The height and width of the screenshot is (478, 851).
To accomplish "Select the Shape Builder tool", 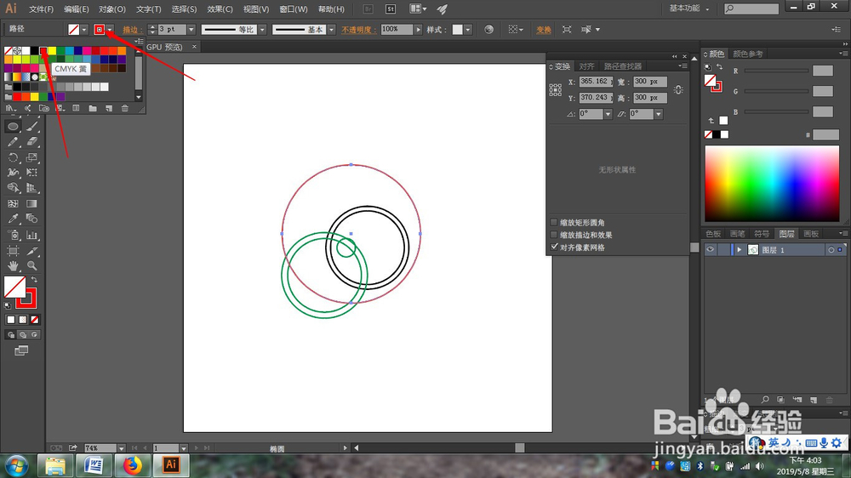I will (13, 188).
